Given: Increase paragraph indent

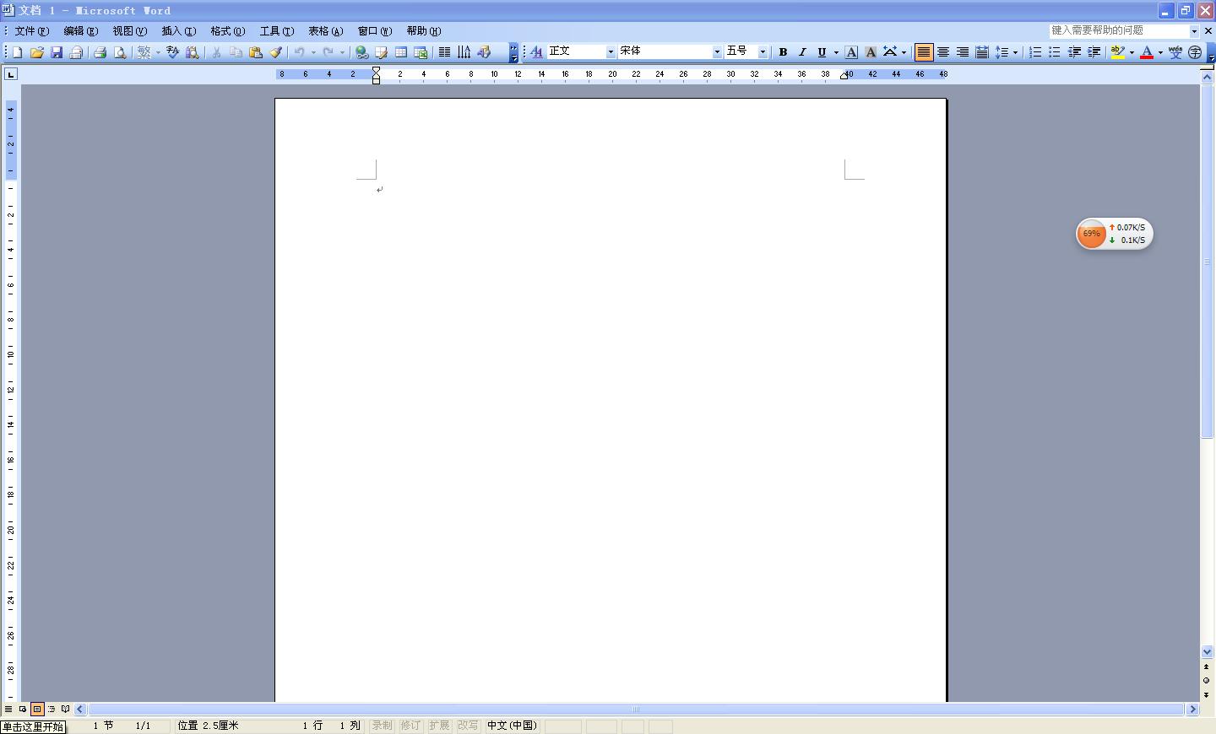Looking at the screenshot, I should pos(1094,52).
